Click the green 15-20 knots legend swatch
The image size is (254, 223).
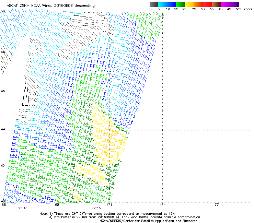coord(181,4)
